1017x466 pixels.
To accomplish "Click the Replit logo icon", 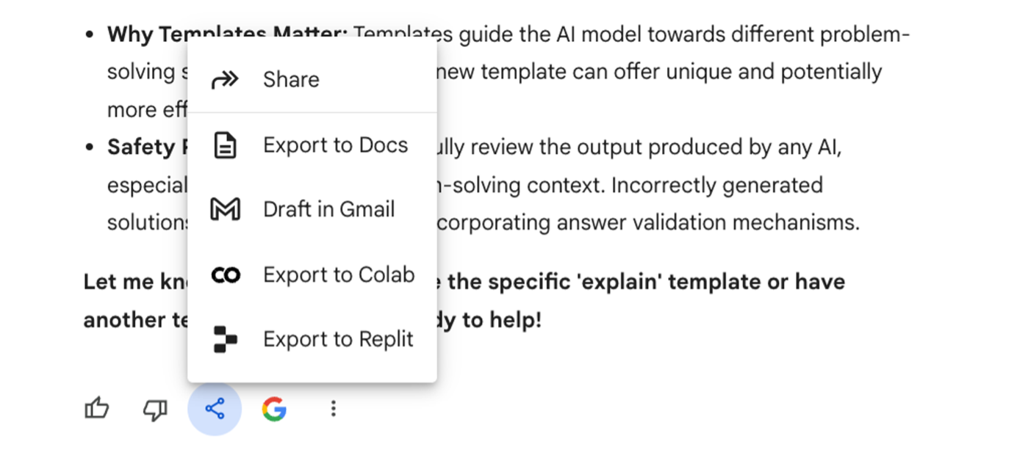I will (225, 339).
